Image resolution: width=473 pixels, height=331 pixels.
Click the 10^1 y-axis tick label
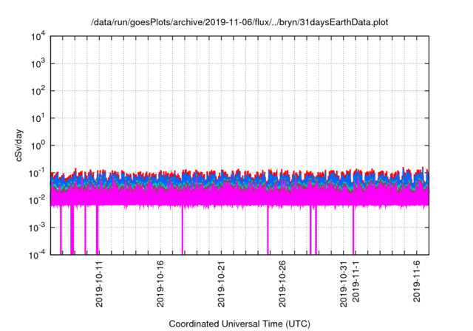tap(38, 118)
